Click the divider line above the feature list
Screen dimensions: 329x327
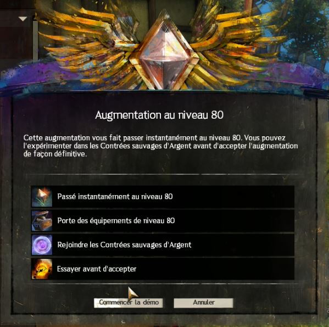coord(161,174)
